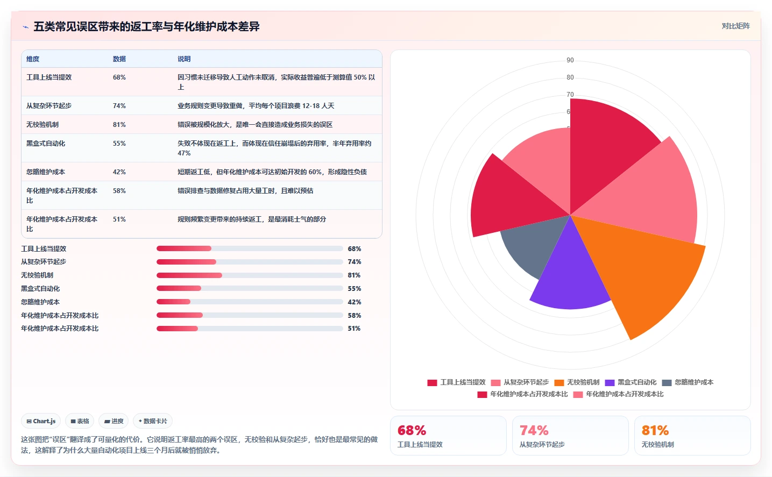
Task: Open the 74% 从复杂环节起步 stat card
Action: (570, 436)
